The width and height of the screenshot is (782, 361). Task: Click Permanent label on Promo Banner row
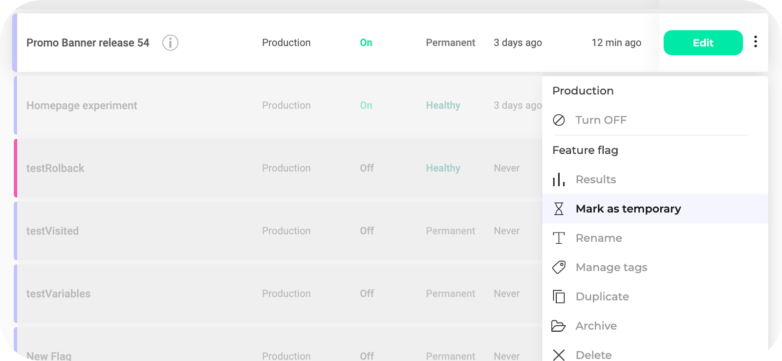450,43
